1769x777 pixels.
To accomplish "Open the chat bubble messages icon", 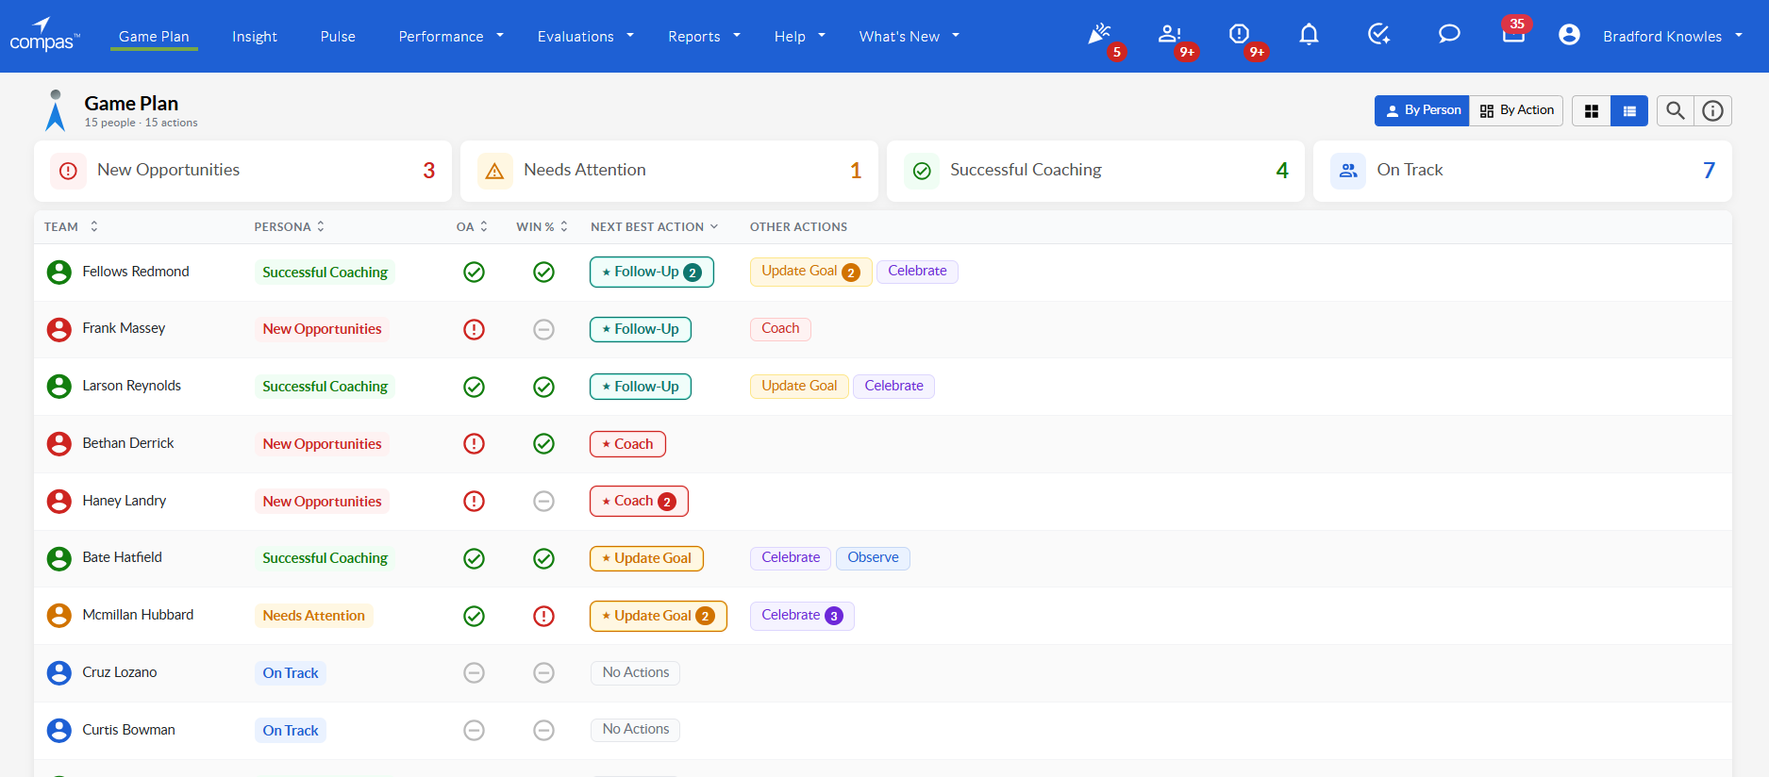I will coord(1449,35).
